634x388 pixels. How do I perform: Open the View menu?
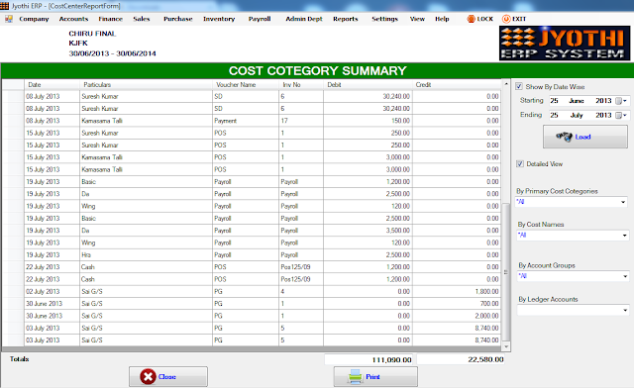coord(417,19)
